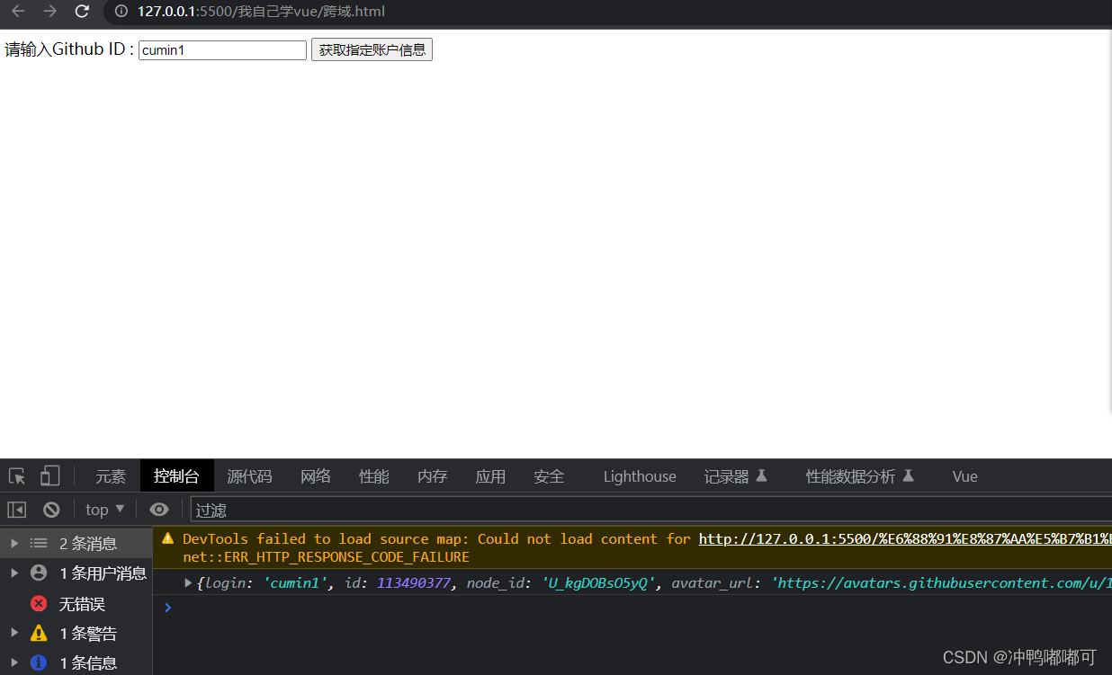Click the eye live expression icon
Image resolution: width=1112 pixels, height=675 pixels.
[x=159, y=510]
